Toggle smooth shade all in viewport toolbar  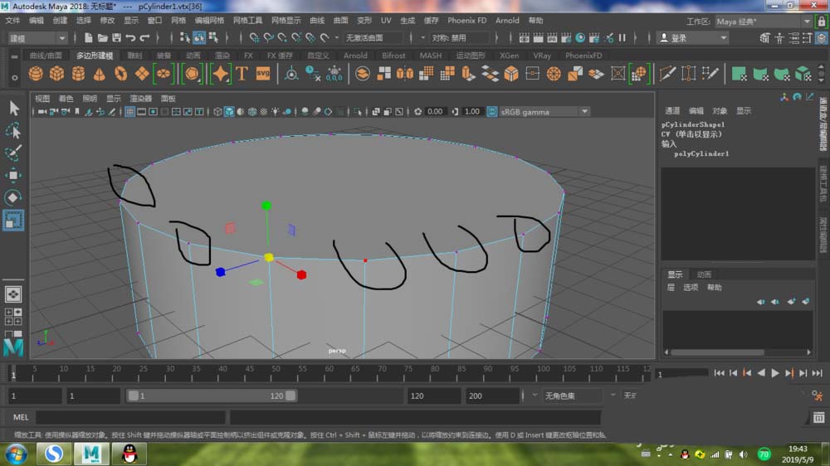point(229,112)
